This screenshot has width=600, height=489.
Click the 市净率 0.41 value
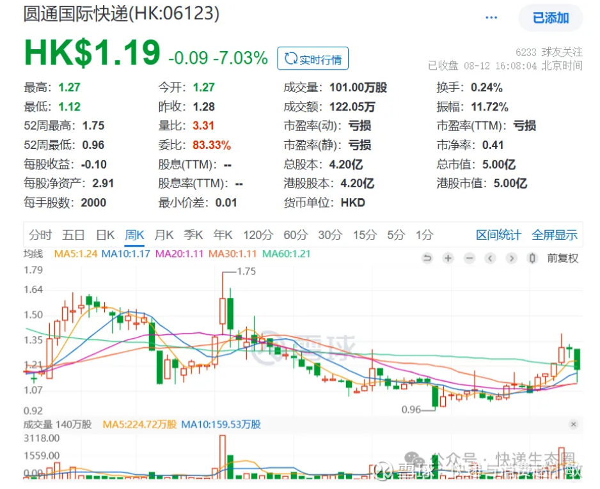[493, 145]
